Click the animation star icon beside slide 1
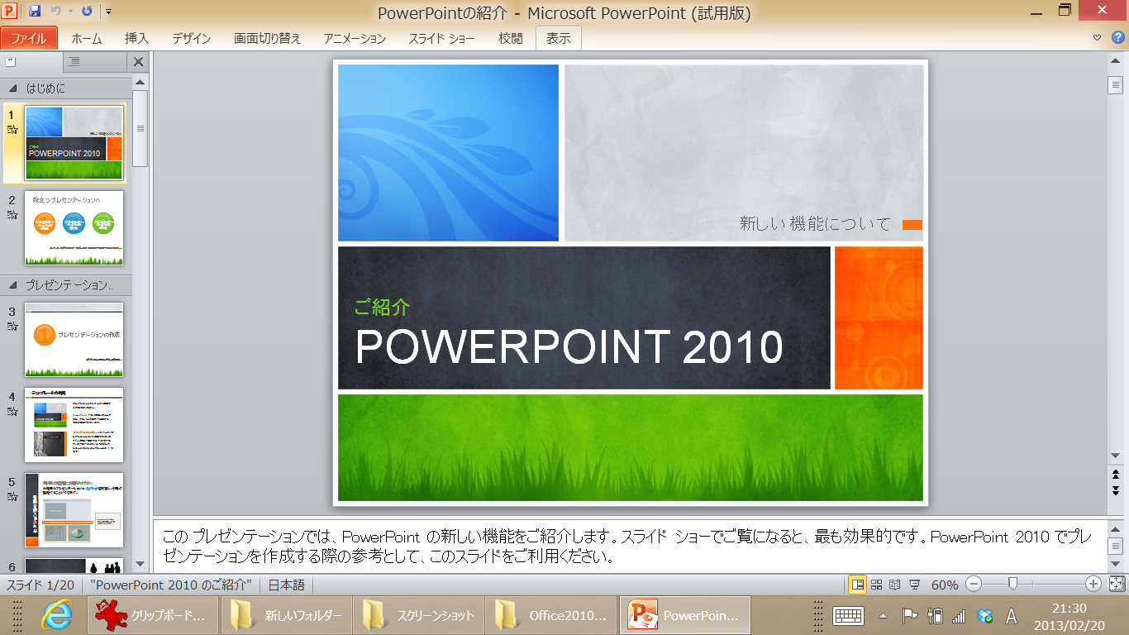The height and width of the screenshot is (635, 1129). point(12,129)
